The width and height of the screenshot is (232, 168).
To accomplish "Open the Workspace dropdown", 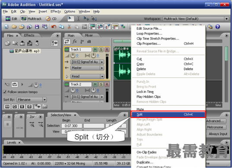I will [x=226, y=19].
